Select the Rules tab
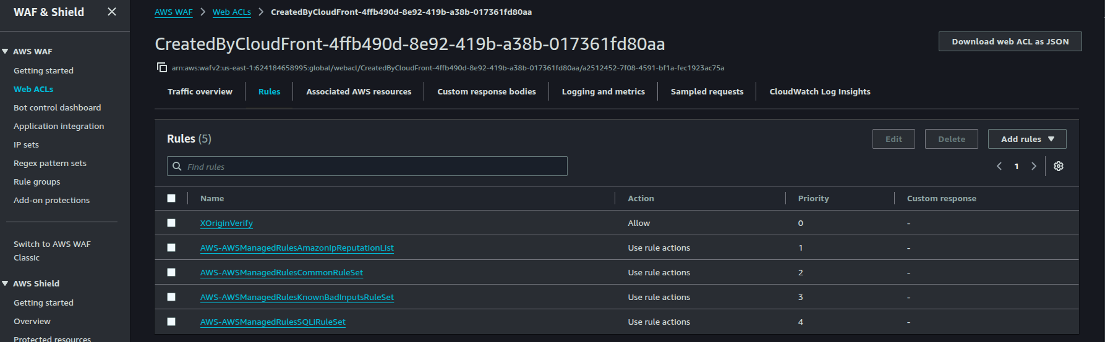1105x342 pixels. pyautogui.click(x=269, y=91)
